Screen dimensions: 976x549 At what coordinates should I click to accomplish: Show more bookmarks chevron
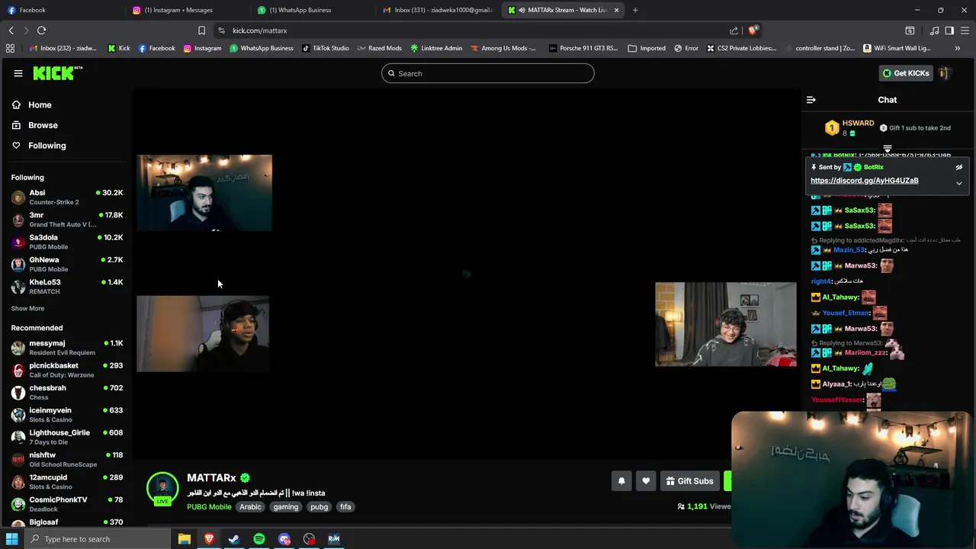pos(958,48)
